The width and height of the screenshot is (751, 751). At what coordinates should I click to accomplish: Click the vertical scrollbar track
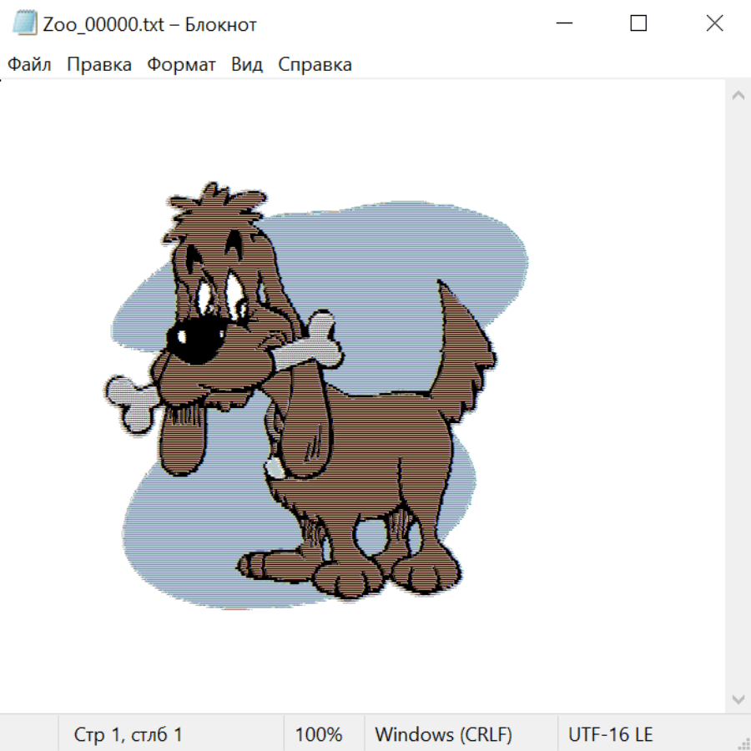pos(738,396)
